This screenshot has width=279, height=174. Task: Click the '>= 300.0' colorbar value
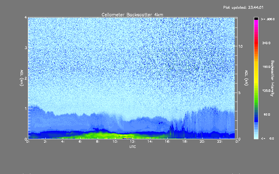268,19
